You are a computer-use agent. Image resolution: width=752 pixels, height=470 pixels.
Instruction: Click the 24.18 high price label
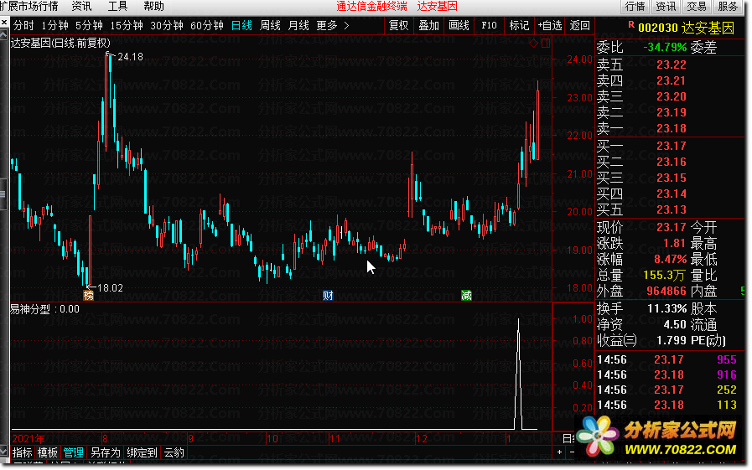pyautogui.click(x=130, y=56)
